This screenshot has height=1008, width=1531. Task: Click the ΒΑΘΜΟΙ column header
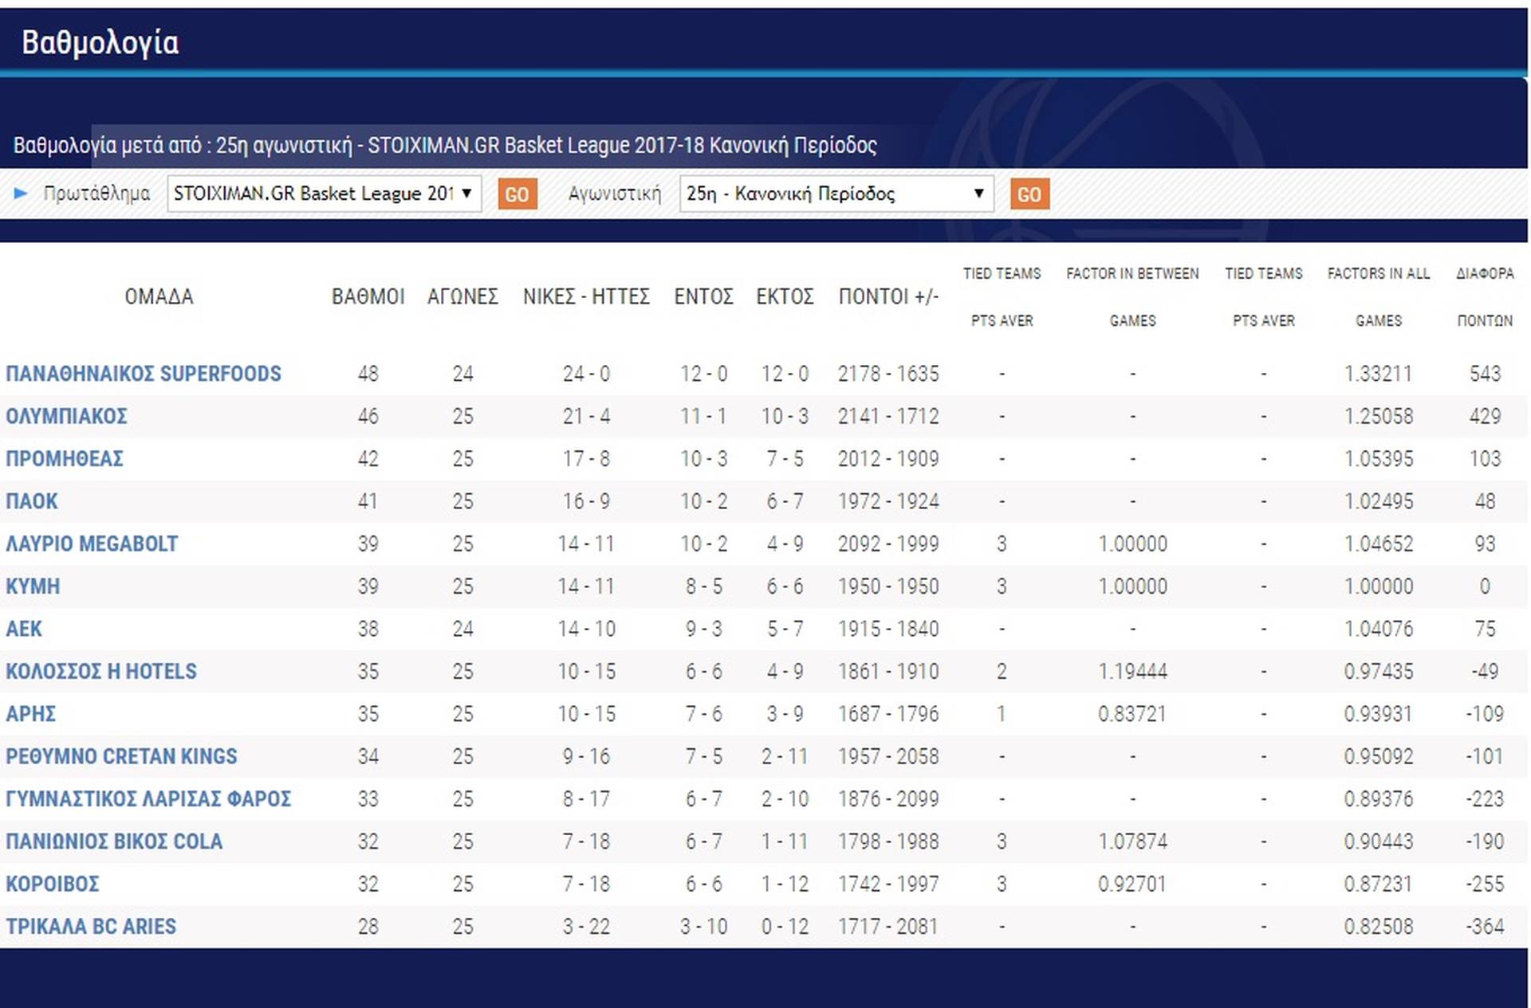pyautogui.click(x=368, y=296)
